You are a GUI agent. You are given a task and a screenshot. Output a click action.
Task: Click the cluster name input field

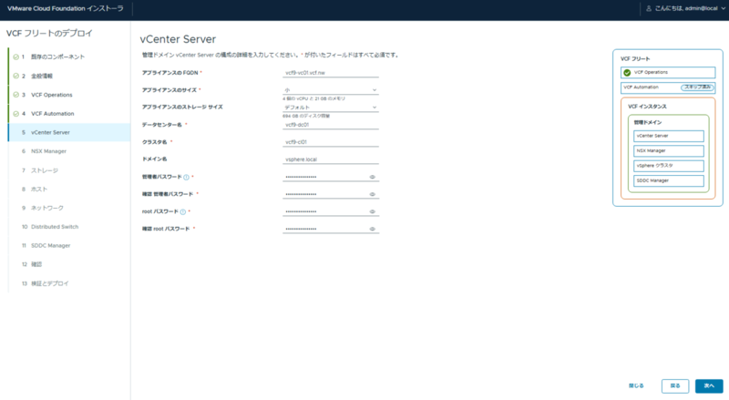[x=331, y=142]
